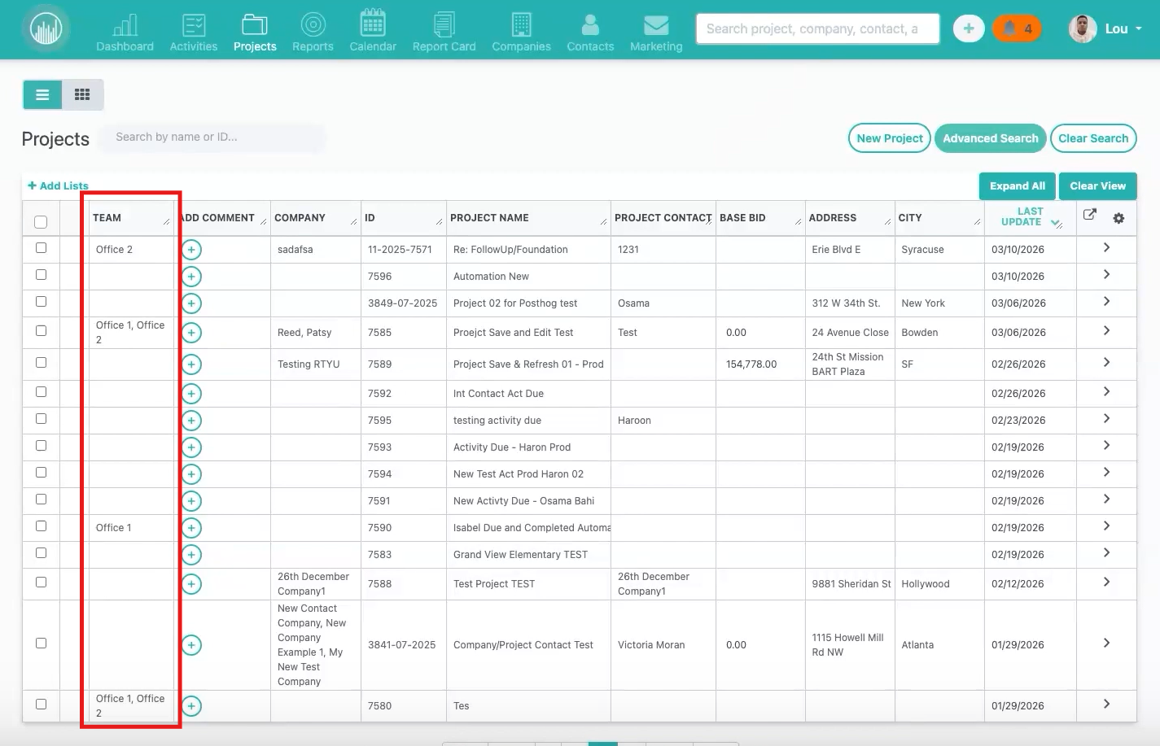Click the quick add plus button in header
The width and height of the screenshot is (1160, 746).
[968, 28]
